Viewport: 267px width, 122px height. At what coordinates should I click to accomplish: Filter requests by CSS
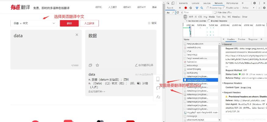click(x=200, y=17)
